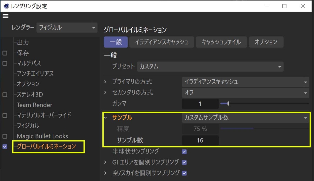Maximize the レンダリング設定 window

pyautogui.click(x=284, y=6)
